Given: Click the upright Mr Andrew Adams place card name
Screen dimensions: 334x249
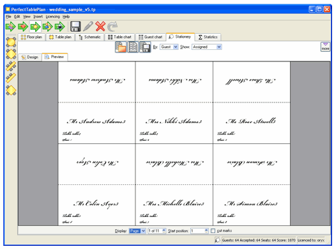Looking at the screenshot, I should coord(96,121).
